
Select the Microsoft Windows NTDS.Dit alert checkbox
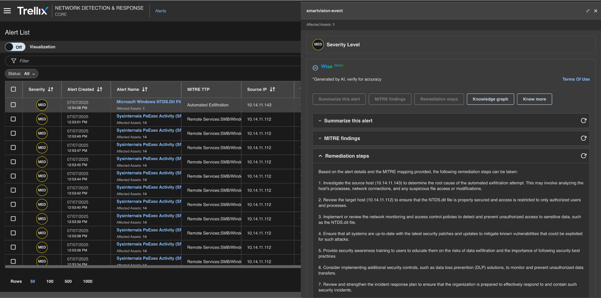13,105
